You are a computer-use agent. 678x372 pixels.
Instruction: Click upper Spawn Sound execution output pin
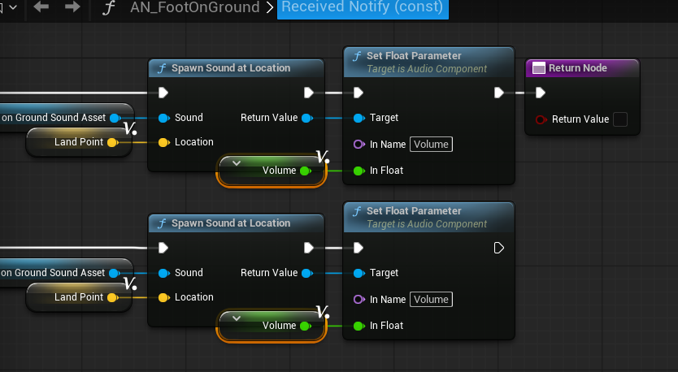[x=309, y=93]
